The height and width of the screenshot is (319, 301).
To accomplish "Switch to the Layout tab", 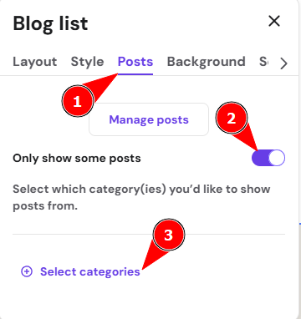I will click(x=35, y=62).
